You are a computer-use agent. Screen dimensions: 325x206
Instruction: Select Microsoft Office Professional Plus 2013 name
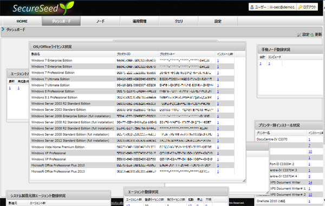[58, 171]
